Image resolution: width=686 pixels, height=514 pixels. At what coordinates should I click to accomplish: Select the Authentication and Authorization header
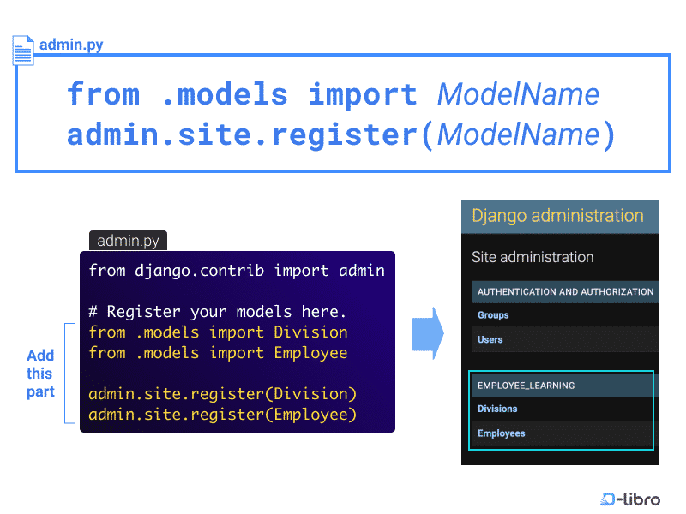[565, 291]
